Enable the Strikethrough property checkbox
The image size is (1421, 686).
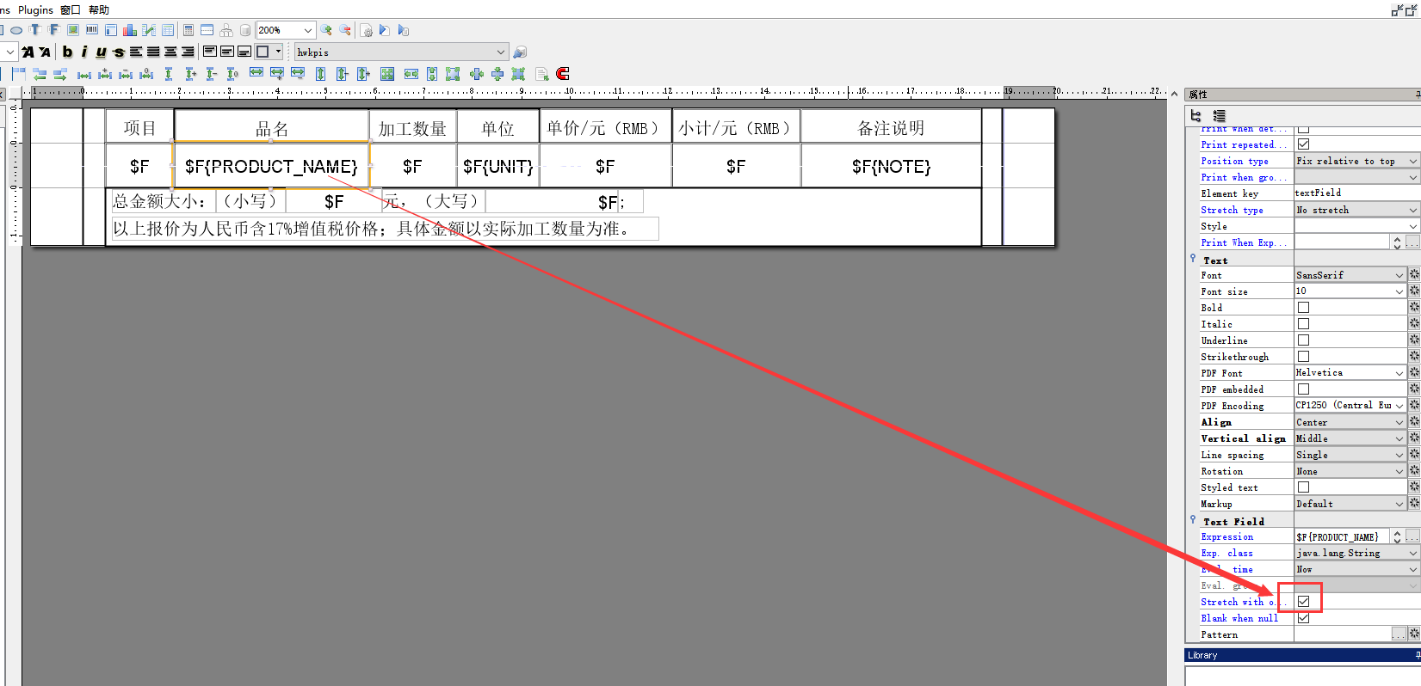[1303, 356]
